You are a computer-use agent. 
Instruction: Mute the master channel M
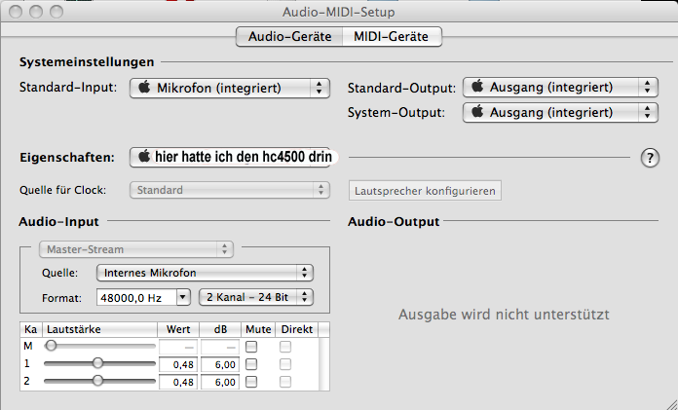pyautogui.click(x=251, y=346)
